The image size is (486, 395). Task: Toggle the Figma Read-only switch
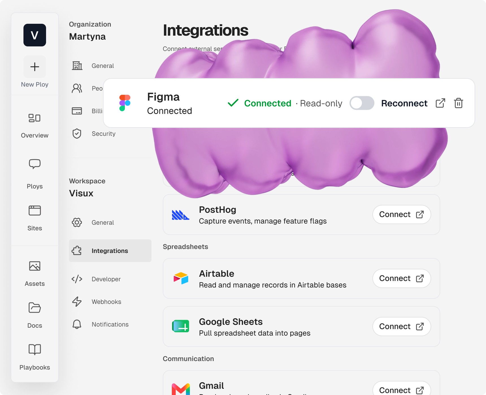tap(362, 103)
